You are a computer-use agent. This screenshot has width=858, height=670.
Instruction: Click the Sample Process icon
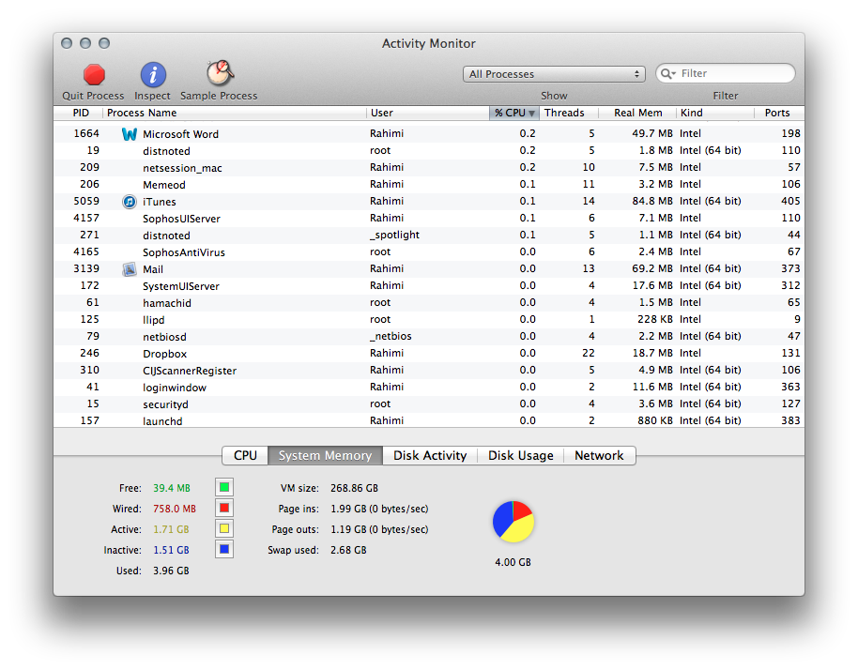click(x=220, y=73)
